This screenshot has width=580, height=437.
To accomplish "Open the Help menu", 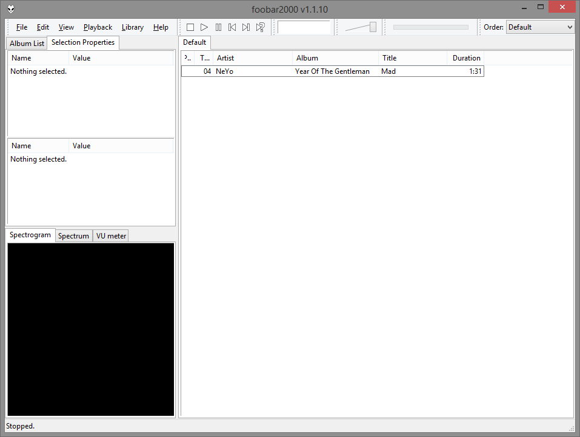I will (161, 27).
